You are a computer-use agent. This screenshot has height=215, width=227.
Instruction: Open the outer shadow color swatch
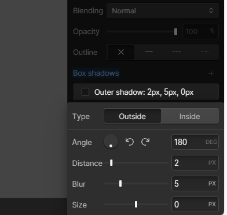(x=85, y=92)
